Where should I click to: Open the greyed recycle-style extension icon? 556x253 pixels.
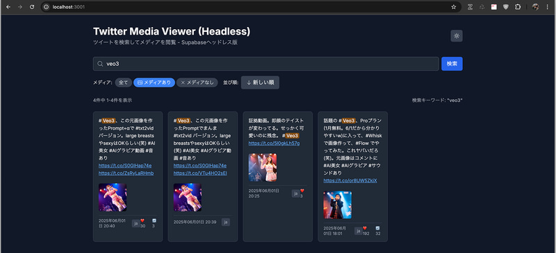tap(482, 7)
